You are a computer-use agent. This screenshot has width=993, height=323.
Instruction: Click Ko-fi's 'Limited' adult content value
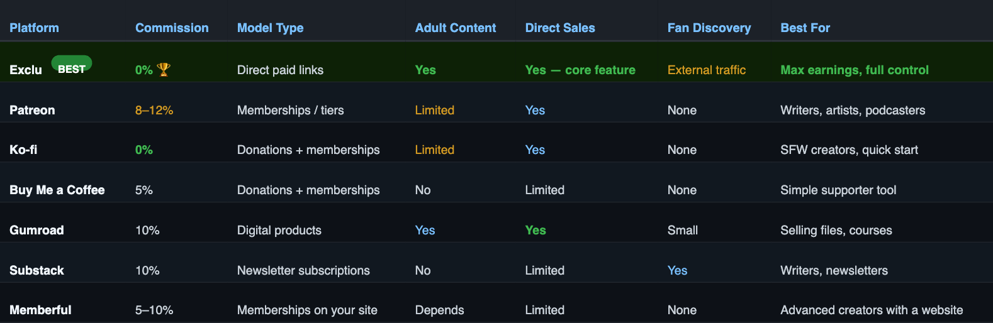coord(435,150)
